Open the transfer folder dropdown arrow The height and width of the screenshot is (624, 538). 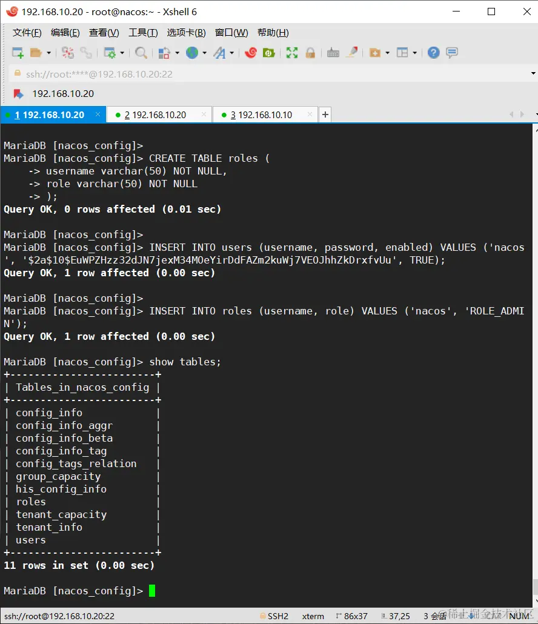388,53
